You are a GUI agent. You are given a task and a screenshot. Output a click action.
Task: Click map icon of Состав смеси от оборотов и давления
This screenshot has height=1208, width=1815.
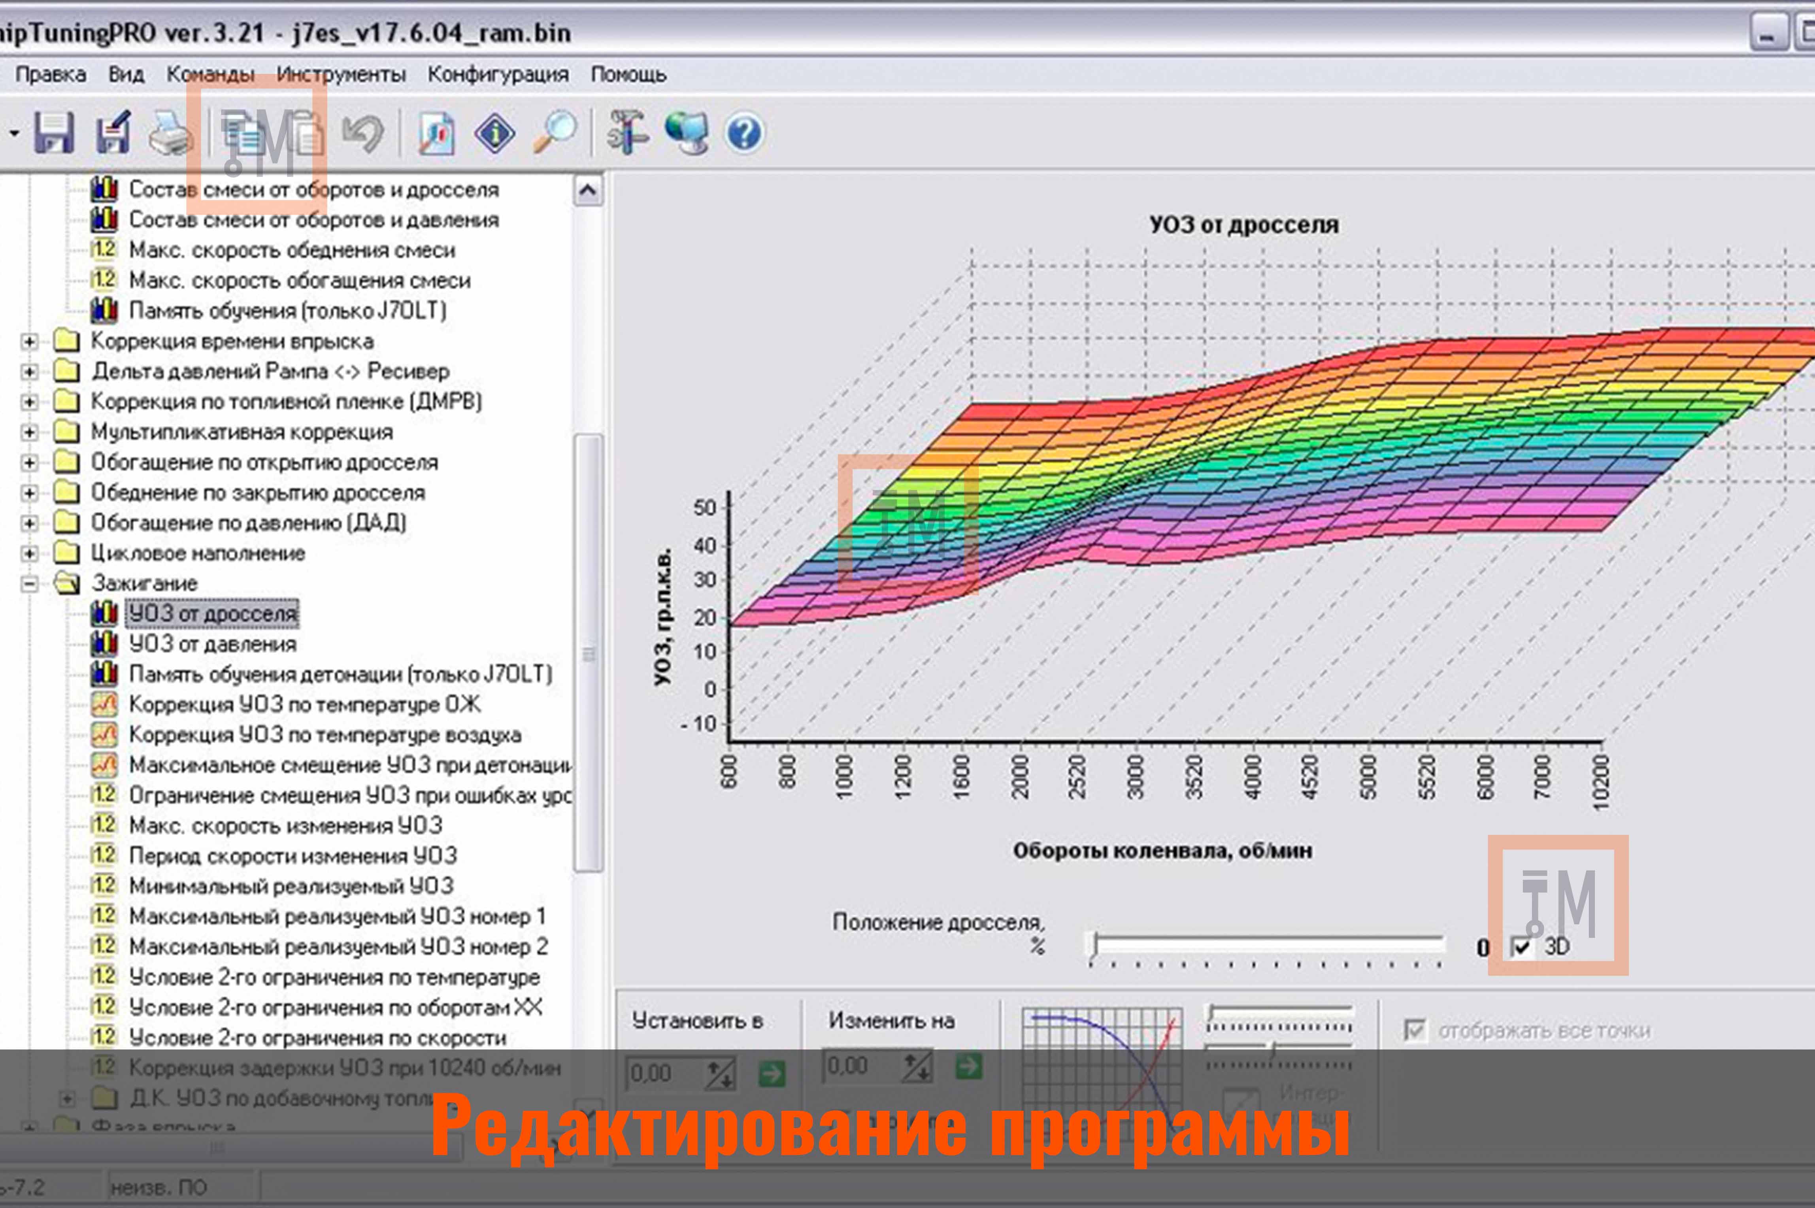(104, 219)
